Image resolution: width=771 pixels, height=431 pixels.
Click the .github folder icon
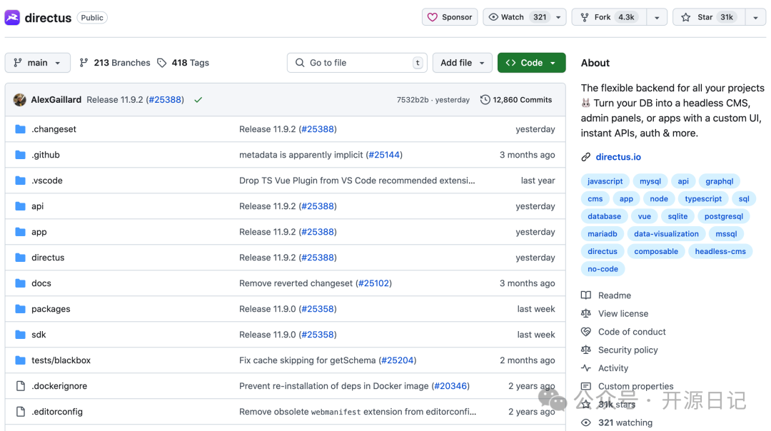pos(20,155)
